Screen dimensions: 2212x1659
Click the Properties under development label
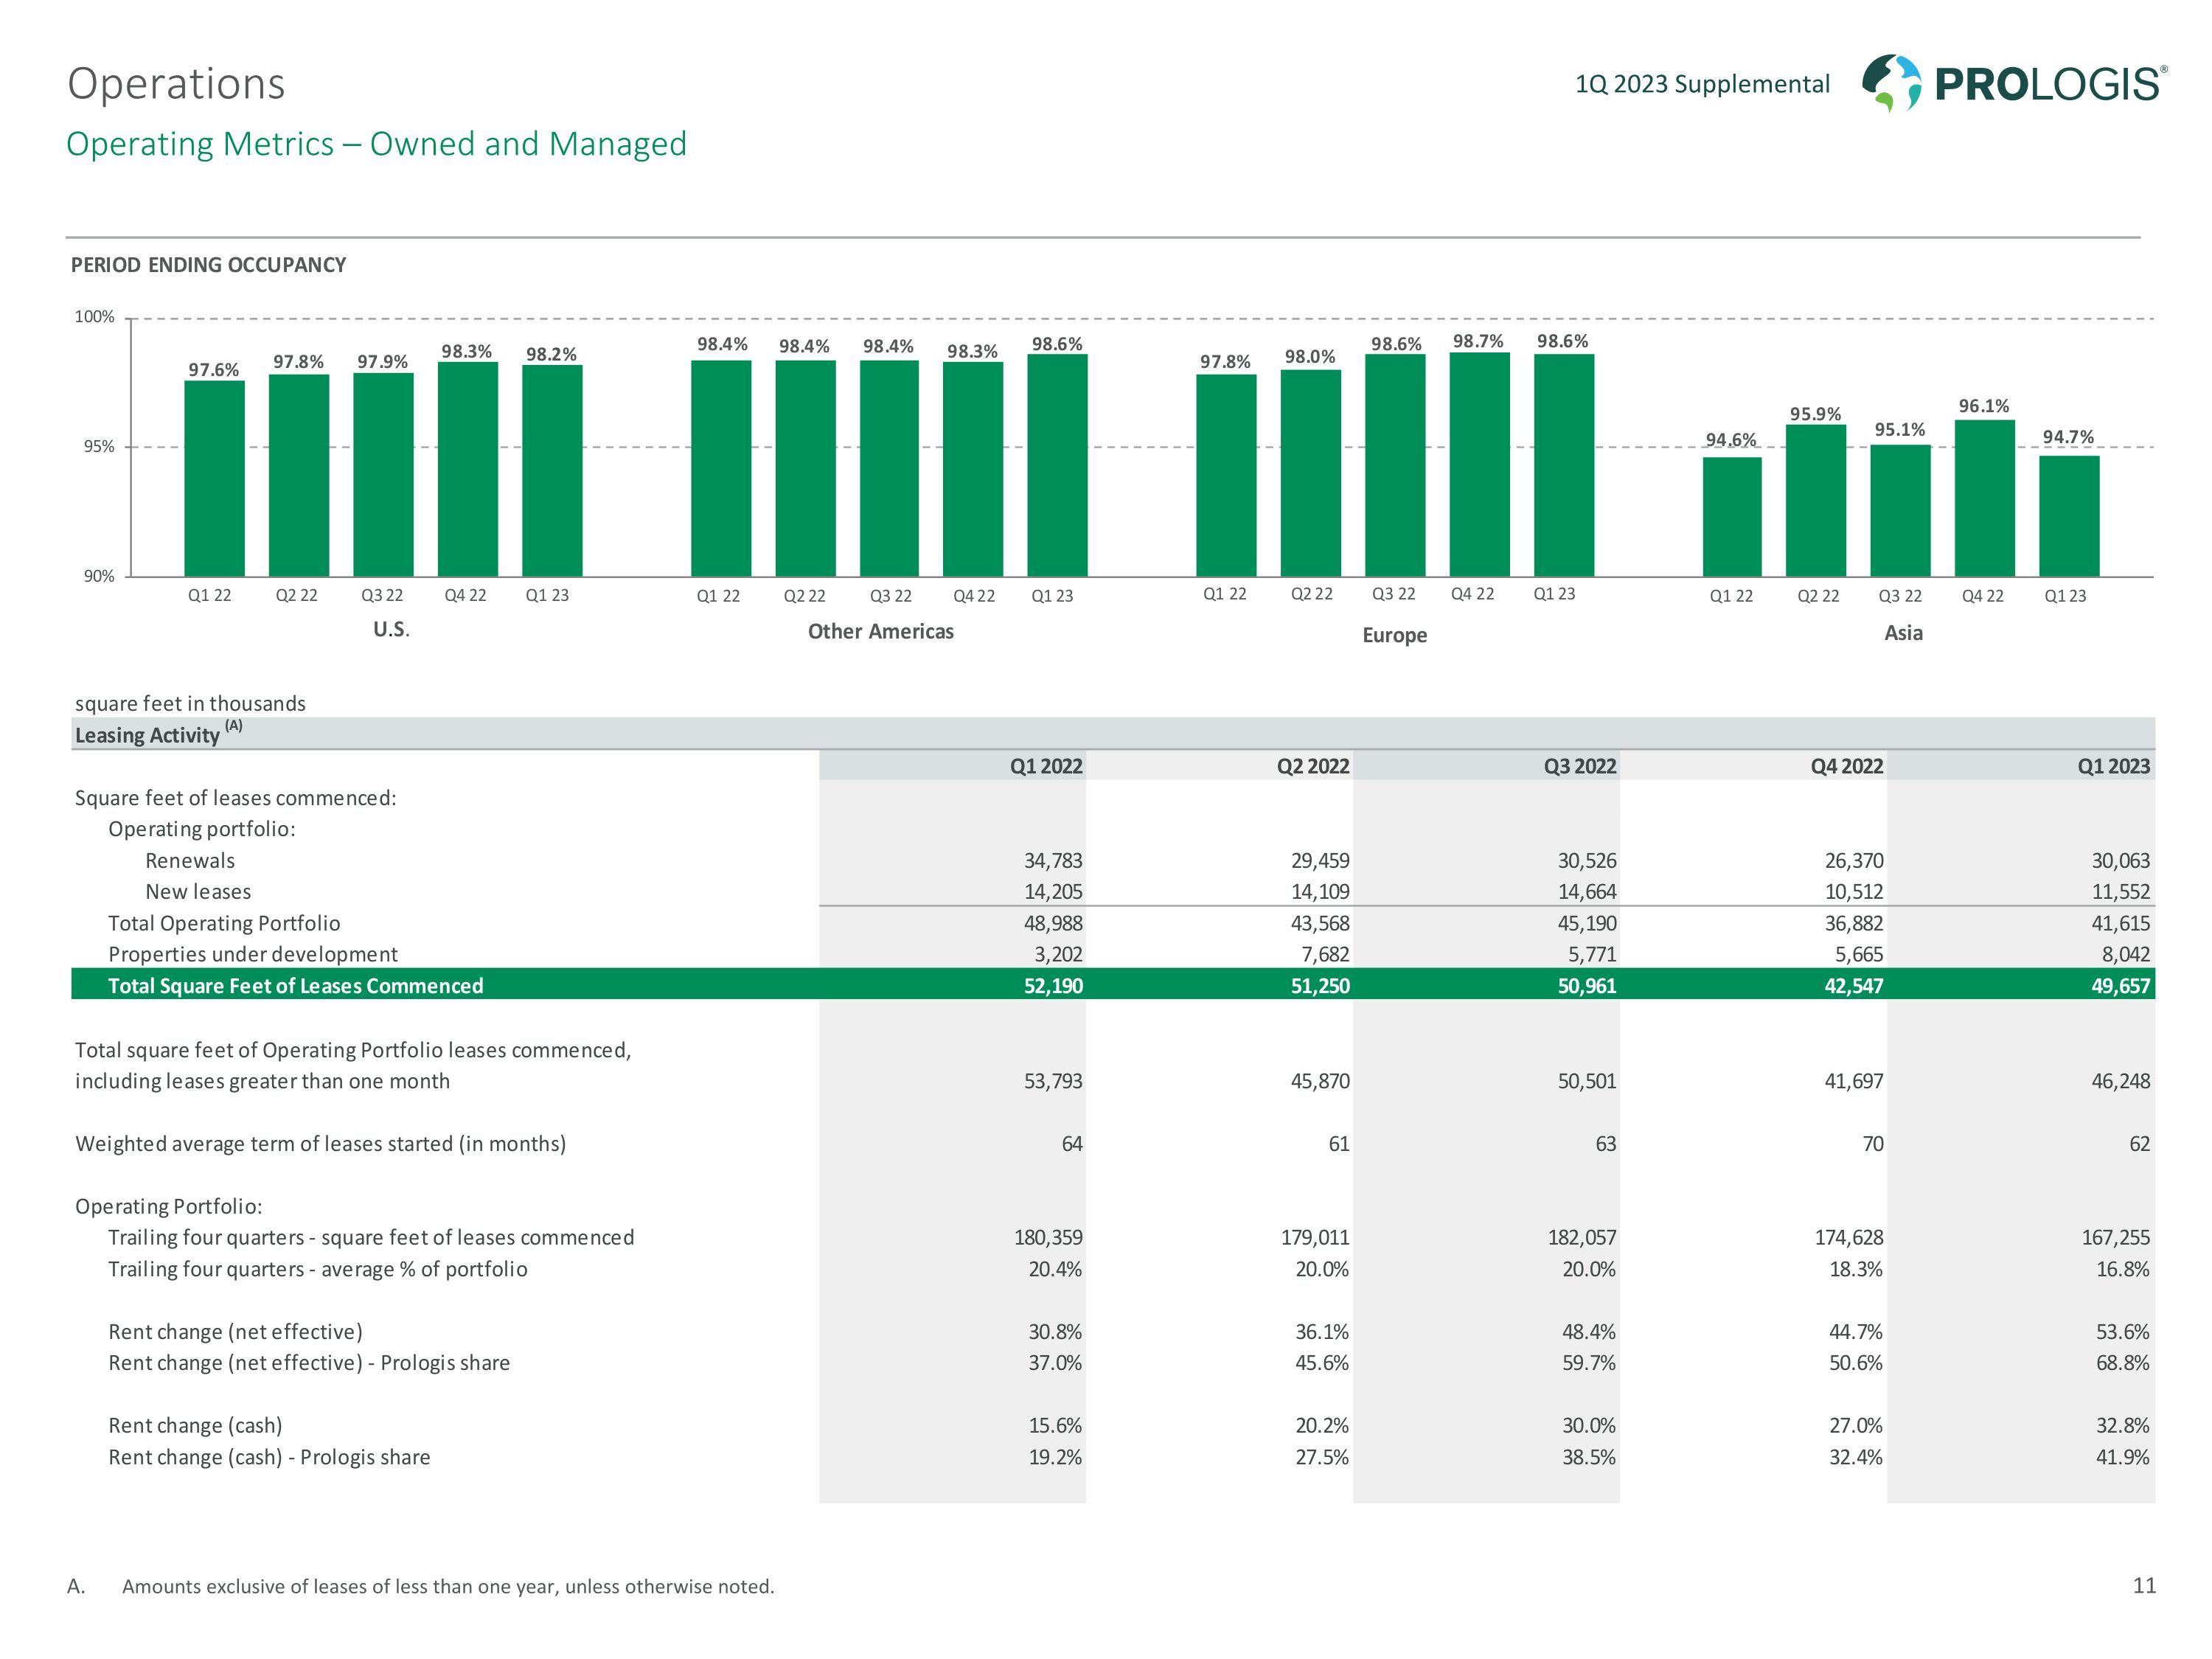252,954
